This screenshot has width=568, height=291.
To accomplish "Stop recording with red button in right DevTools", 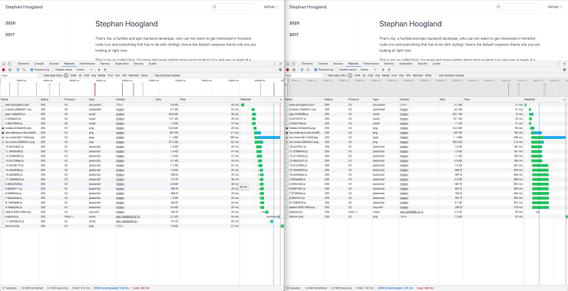I will (x=288, y=70).
